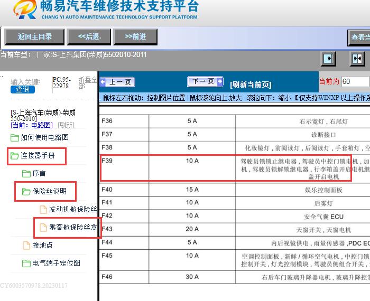Viewport: 370px width, 301px height.
Task: Open 发动机舱保险丝 document
Action: (73, 209)
